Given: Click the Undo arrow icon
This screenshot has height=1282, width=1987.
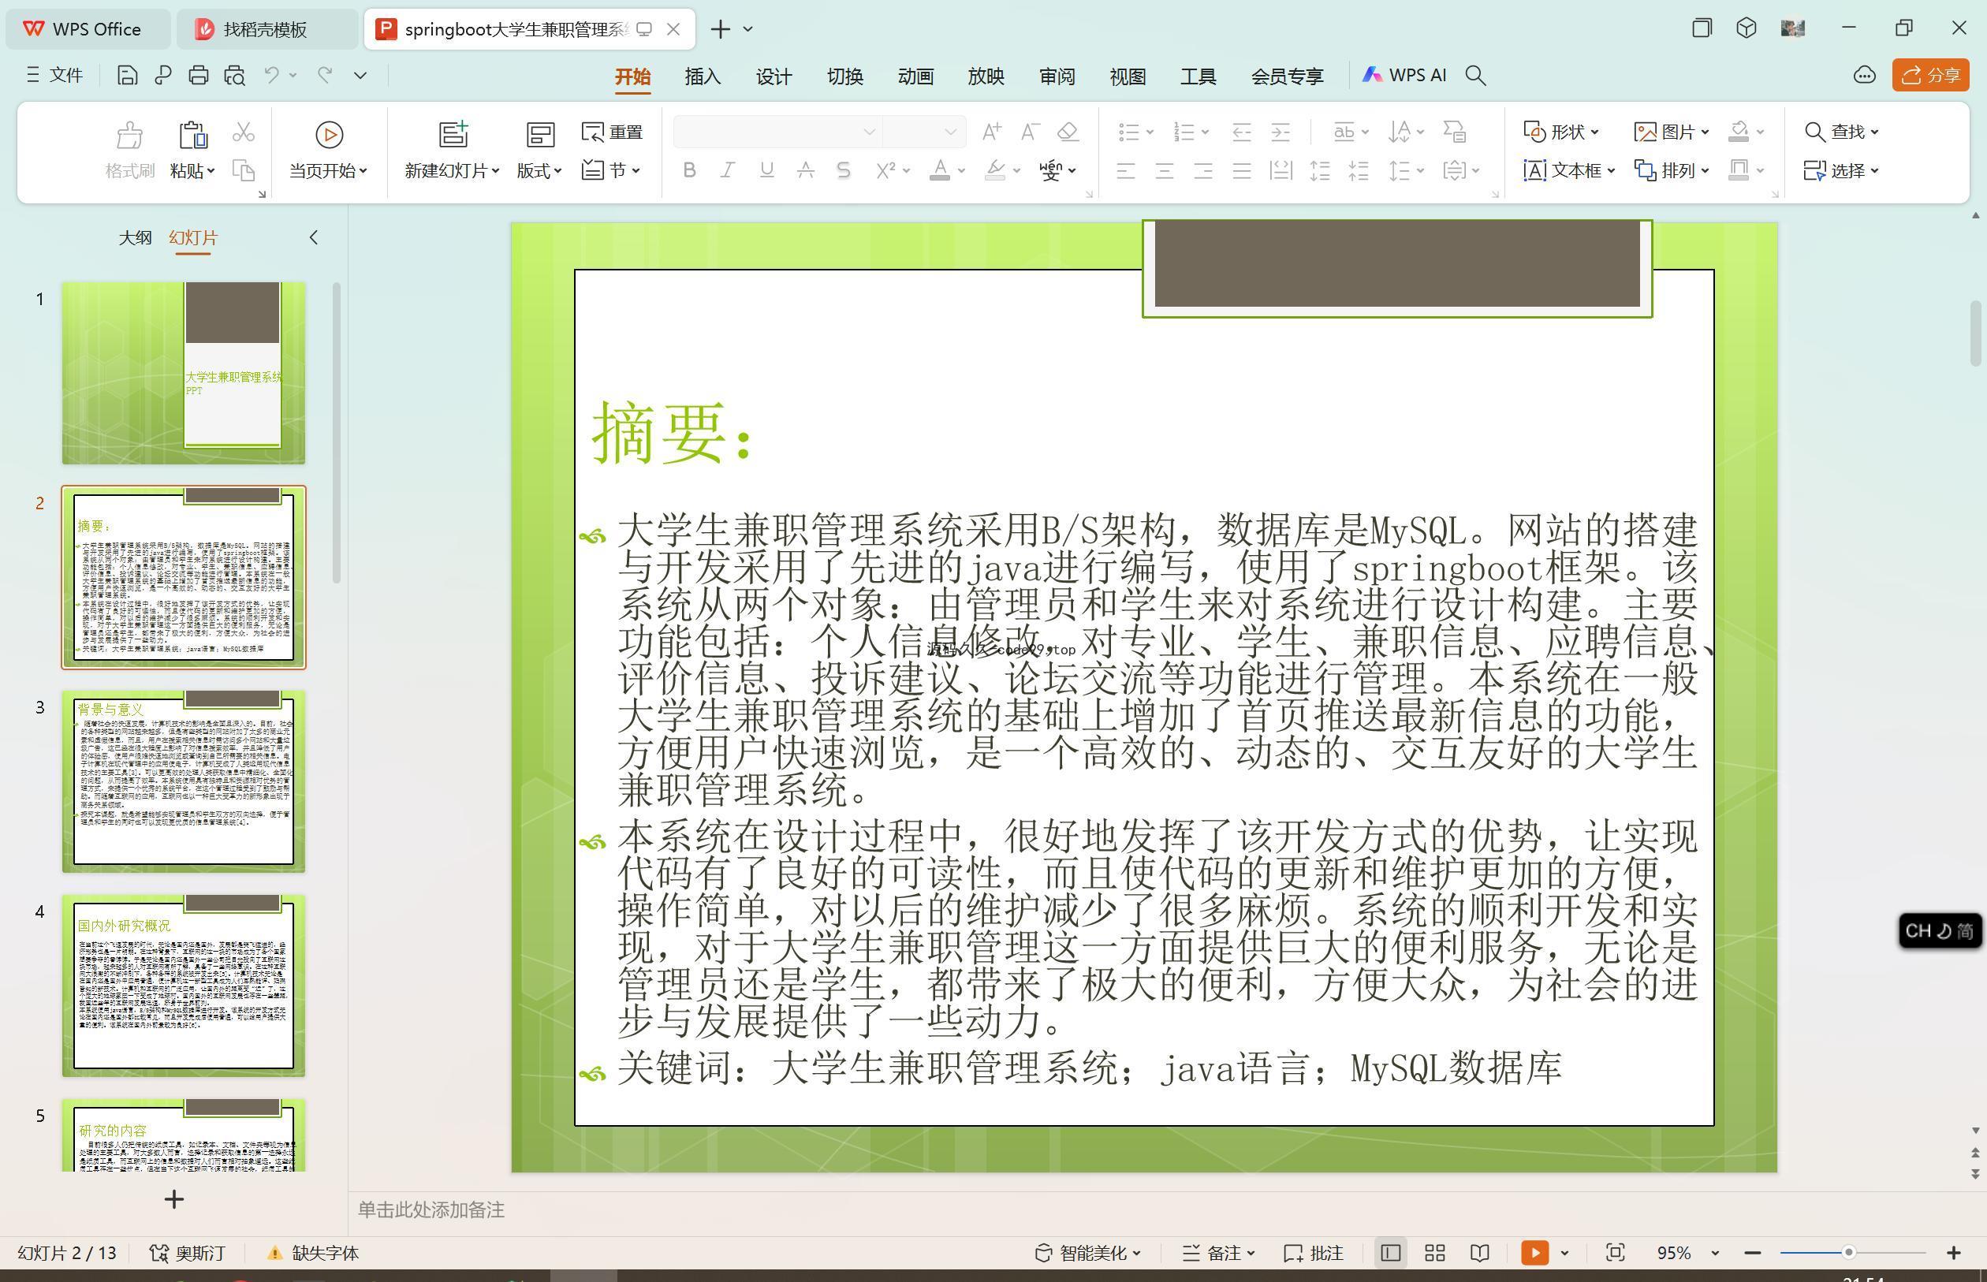Looking at the screenshot, I should (x=271, y=76).
